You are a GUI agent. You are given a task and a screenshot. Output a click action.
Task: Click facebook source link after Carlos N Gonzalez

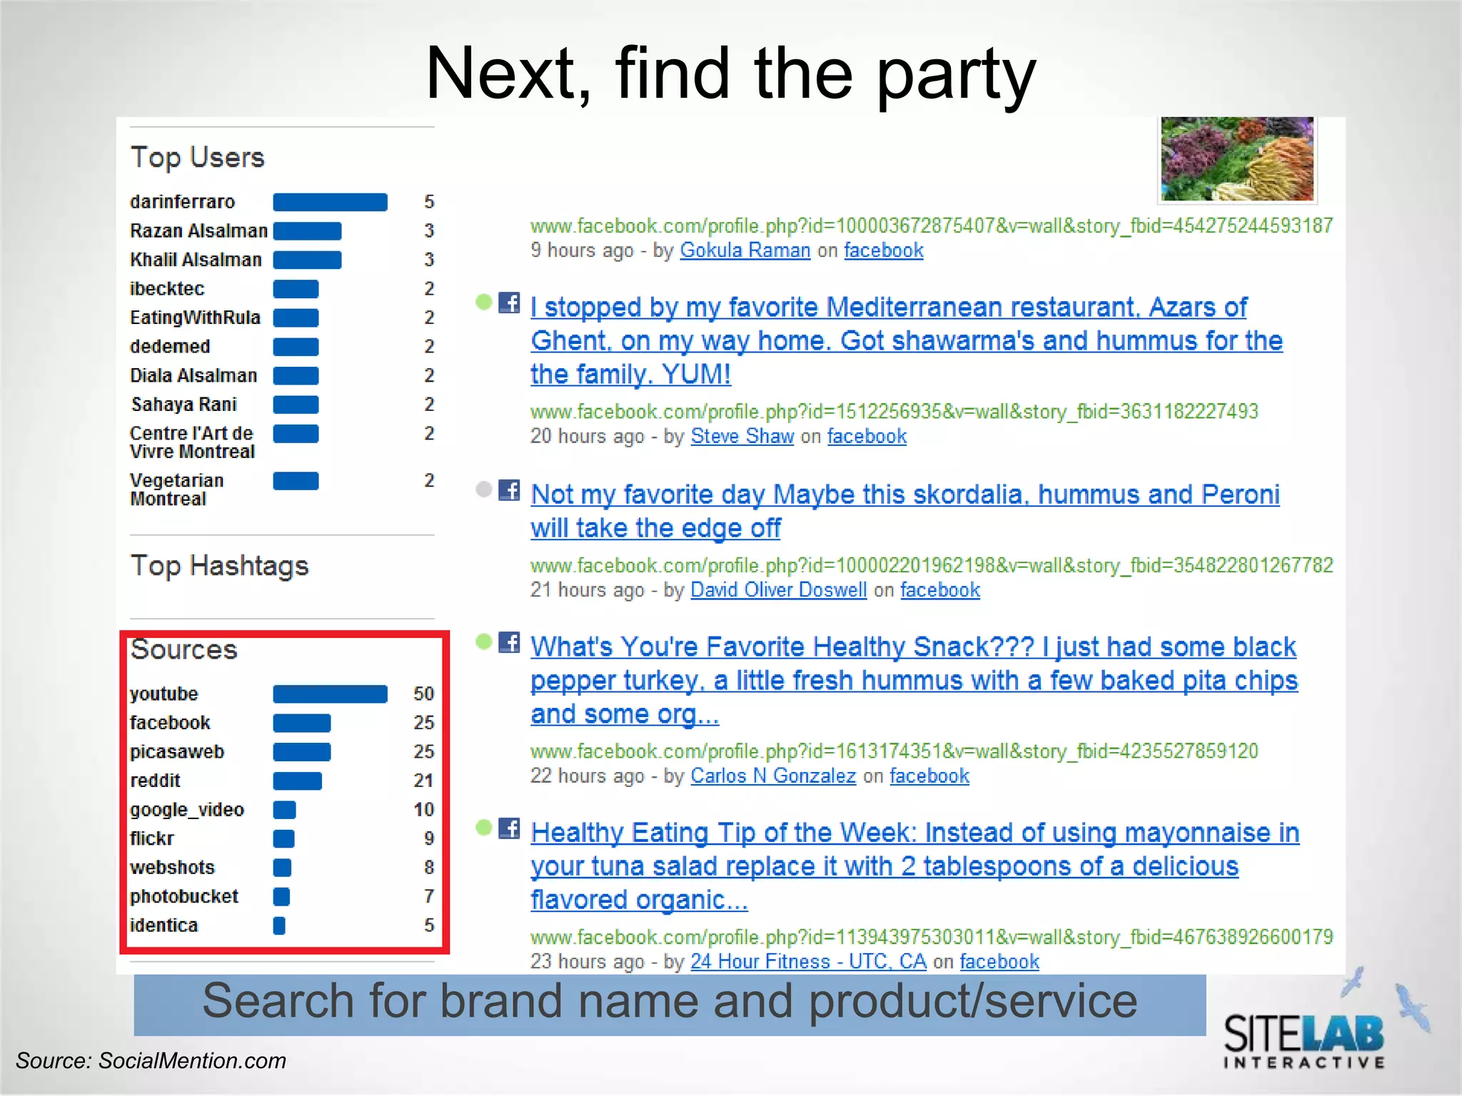[x=929, y=776]
